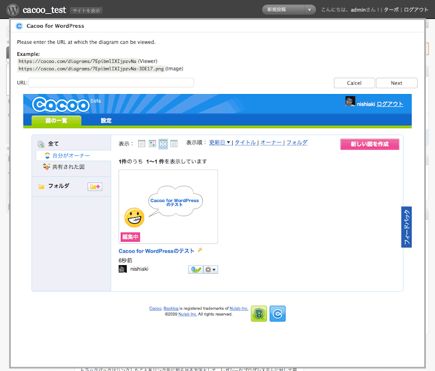Click the nishiaki avatar in Cacoo header
This screenshot has width=435, height=371.
[350, 102]
